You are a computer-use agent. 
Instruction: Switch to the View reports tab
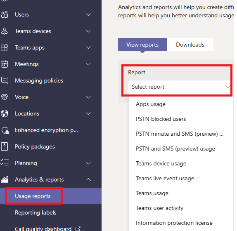(x=142, y=45)
